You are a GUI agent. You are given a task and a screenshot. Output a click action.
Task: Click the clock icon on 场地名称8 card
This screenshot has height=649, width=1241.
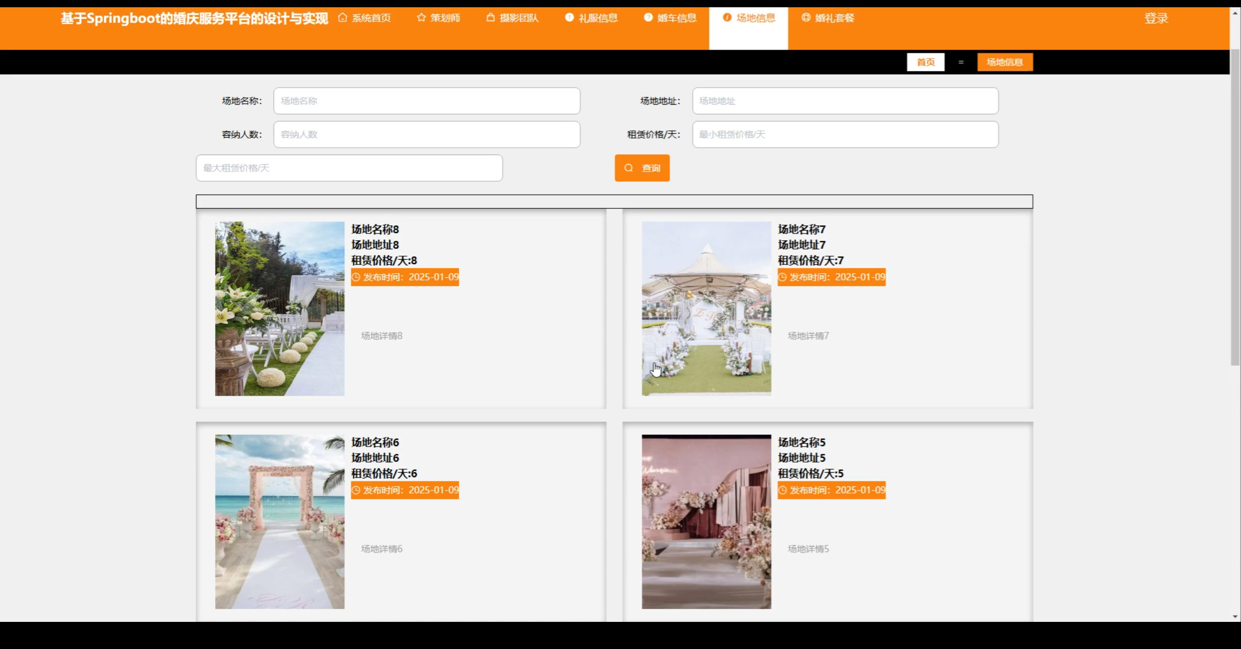click(x=356, y=278)
